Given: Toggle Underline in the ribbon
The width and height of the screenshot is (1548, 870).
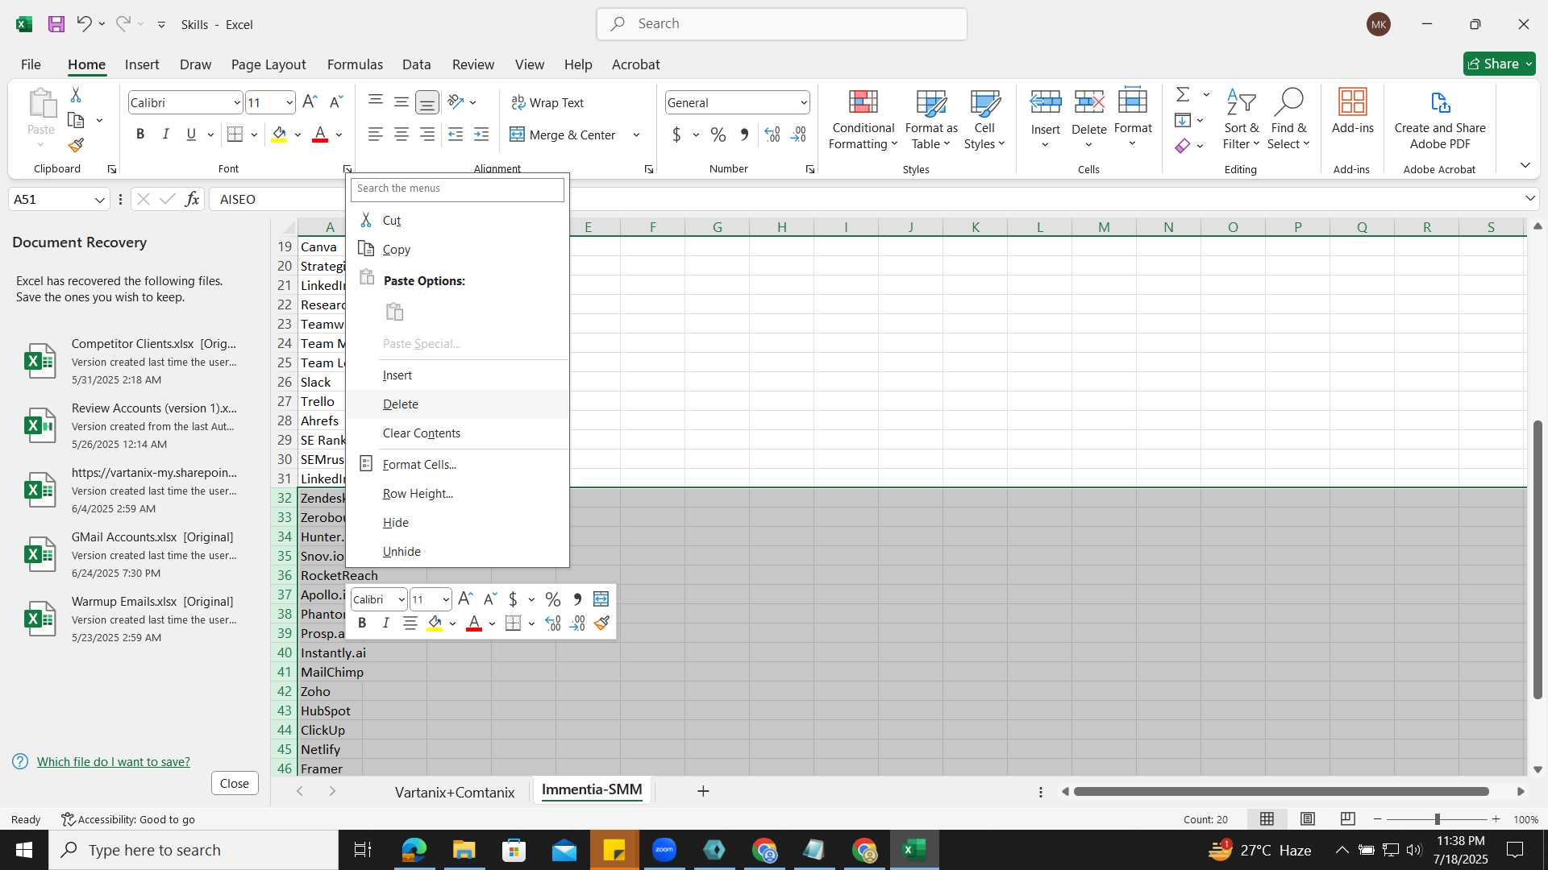Looking at the screenshot, I should tap(191, 135).
